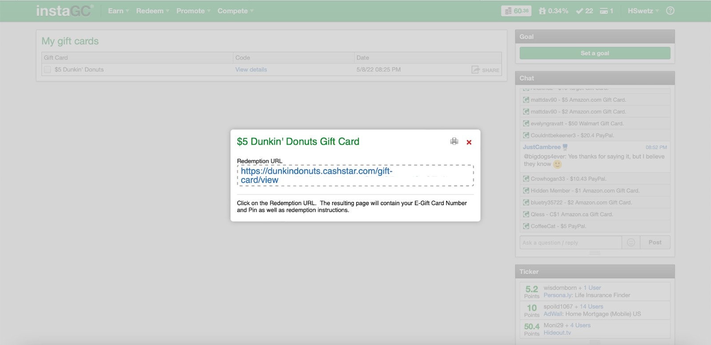Print the gift card using the printer icon
This screenshot has width=711, height=345.
[454, 141]
